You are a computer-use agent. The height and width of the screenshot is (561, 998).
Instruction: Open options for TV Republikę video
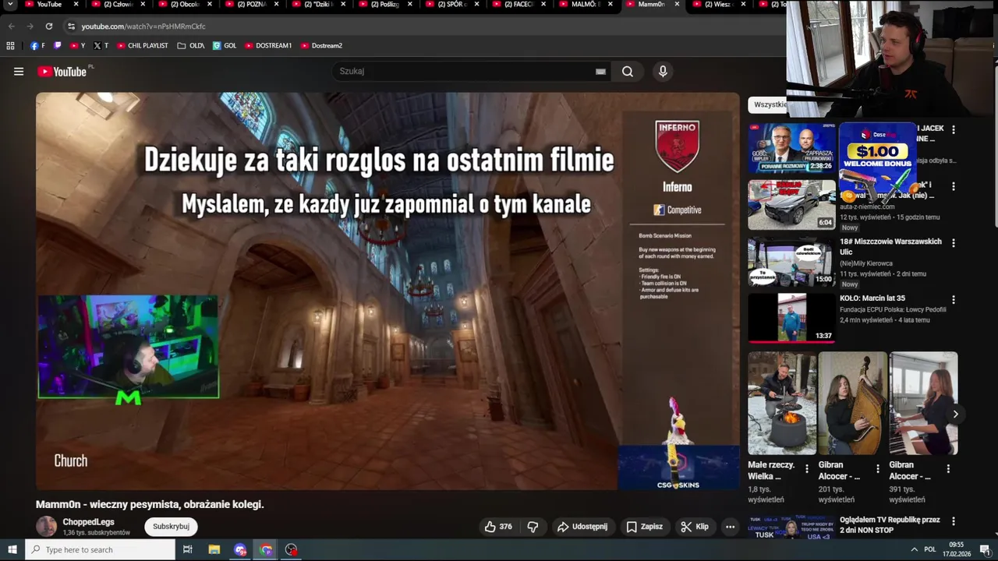[x=953, y=521]
